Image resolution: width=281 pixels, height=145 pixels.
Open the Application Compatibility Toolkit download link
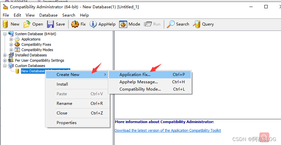tap(168, 130)
